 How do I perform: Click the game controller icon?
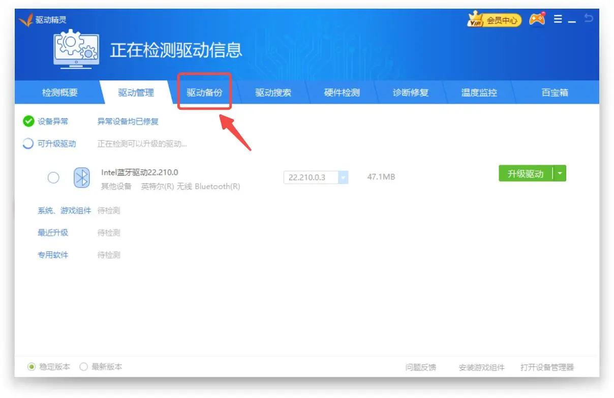(537, 19)
